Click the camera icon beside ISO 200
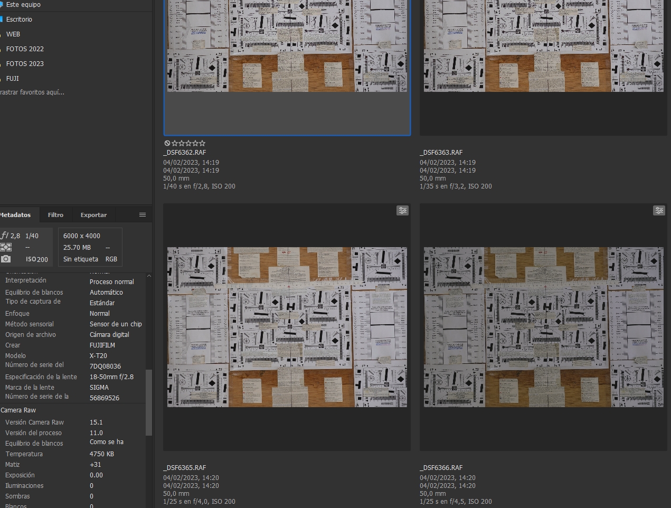 click(x=6, y=259)
